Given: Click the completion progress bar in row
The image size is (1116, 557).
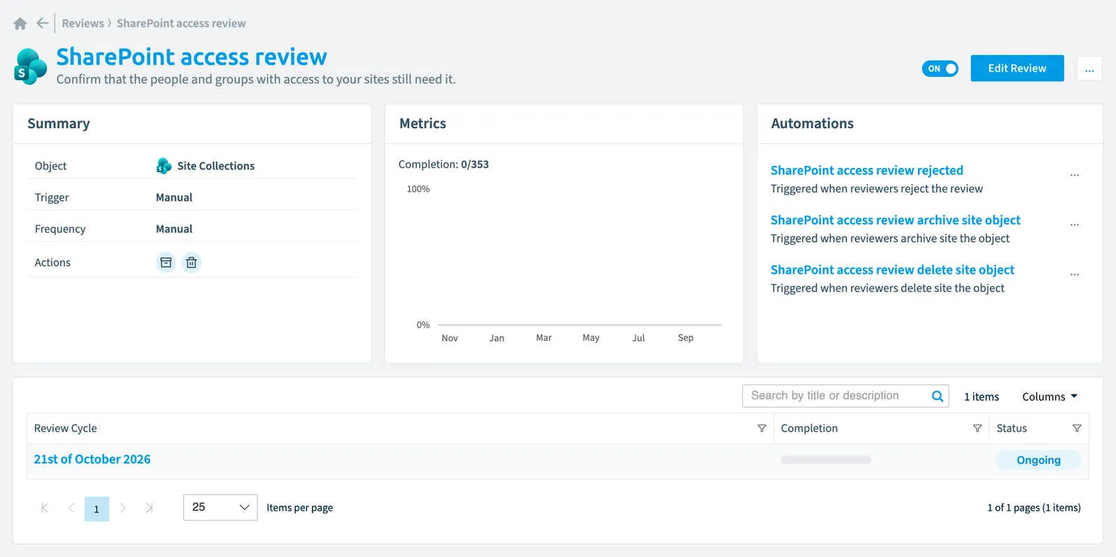Looking at the screenshot, I should point(826,460).
